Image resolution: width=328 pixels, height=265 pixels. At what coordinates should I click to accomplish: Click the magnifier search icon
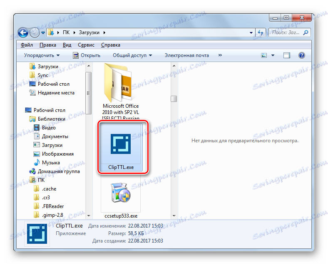pos(306,32)
